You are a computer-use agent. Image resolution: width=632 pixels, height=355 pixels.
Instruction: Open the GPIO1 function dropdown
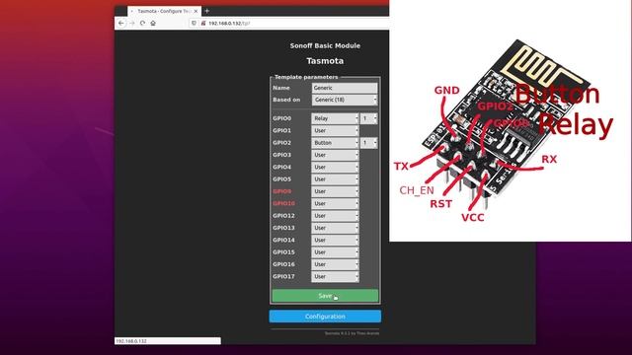tap(335, 130)
